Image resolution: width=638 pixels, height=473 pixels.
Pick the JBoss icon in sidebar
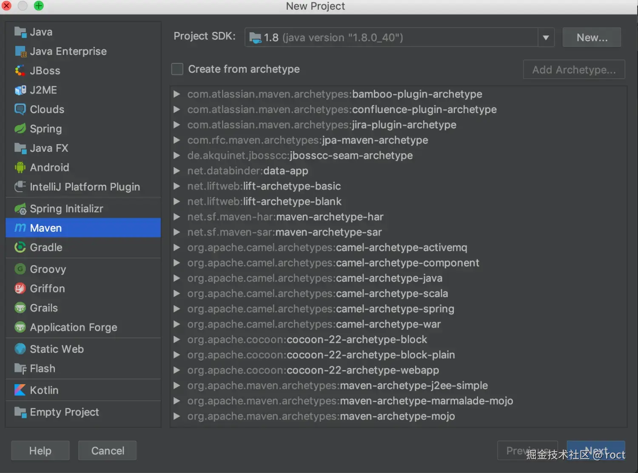tap(20, 71)
